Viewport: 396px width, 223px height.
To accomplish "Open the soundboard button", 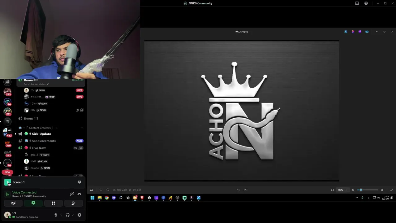I will [x=73, y=203].
